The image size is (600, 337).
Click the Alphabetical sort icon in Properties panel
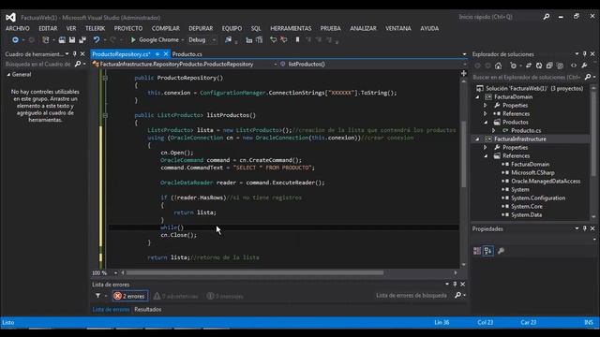[488, 251]
